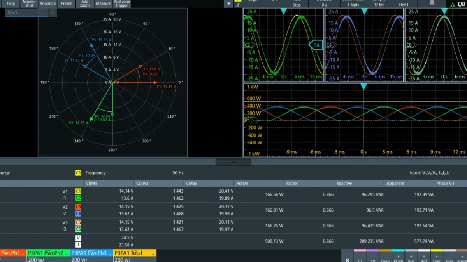
Task: Click the yellow C1 source badge
Action: [x=78, y=173]
